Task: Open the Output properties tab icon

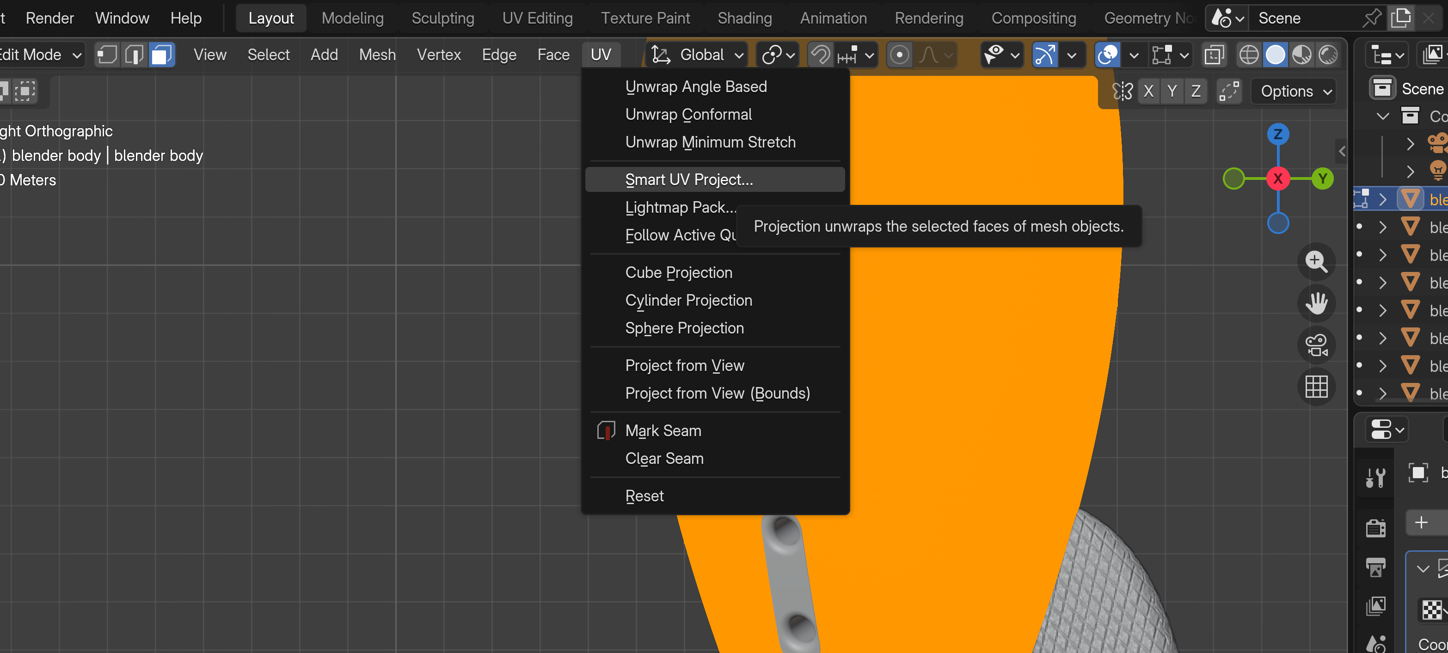Action: click(1375, 567)
